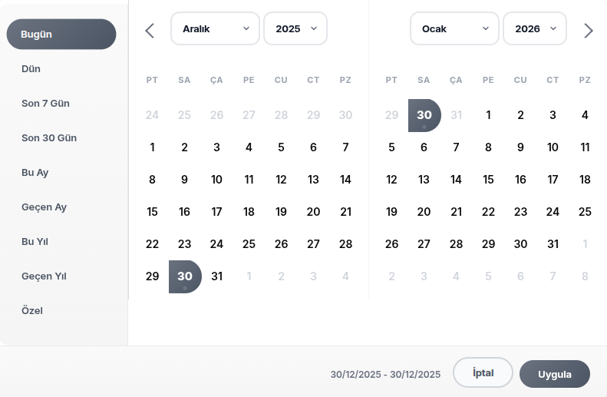The height and width of the screenshot is (397, 607).
Task: Open the 2025 year dropdown
Action: (295, 28)
